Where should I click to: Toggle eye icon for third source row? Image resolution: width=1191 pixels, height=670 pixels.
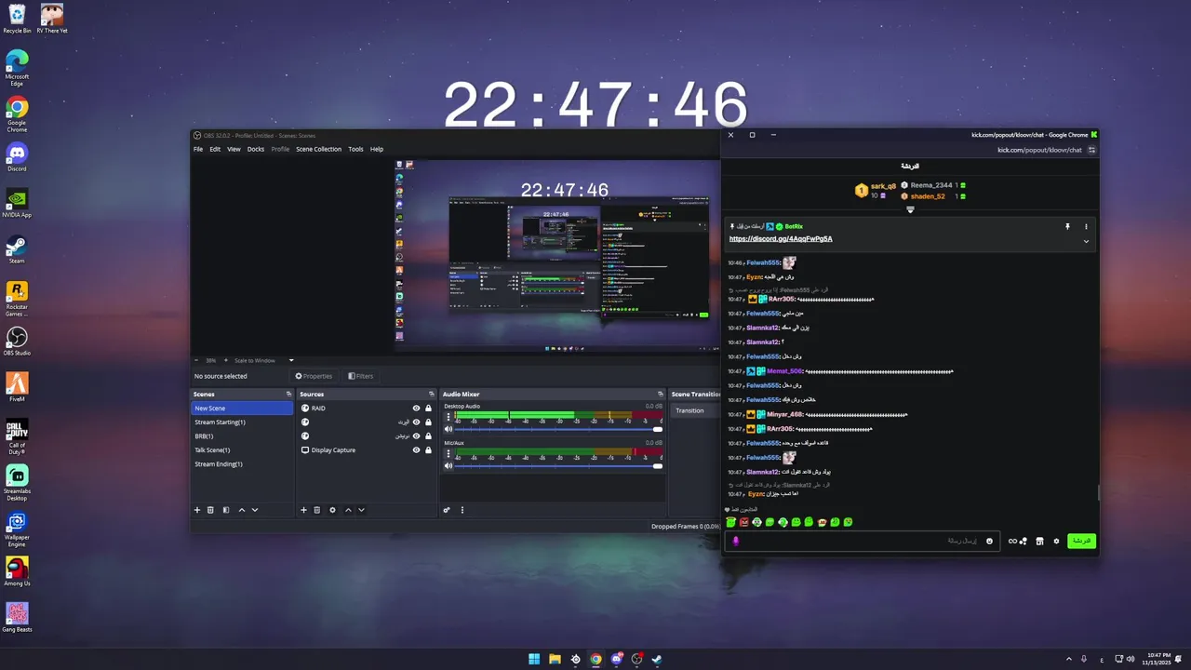(x=416, y=436)
